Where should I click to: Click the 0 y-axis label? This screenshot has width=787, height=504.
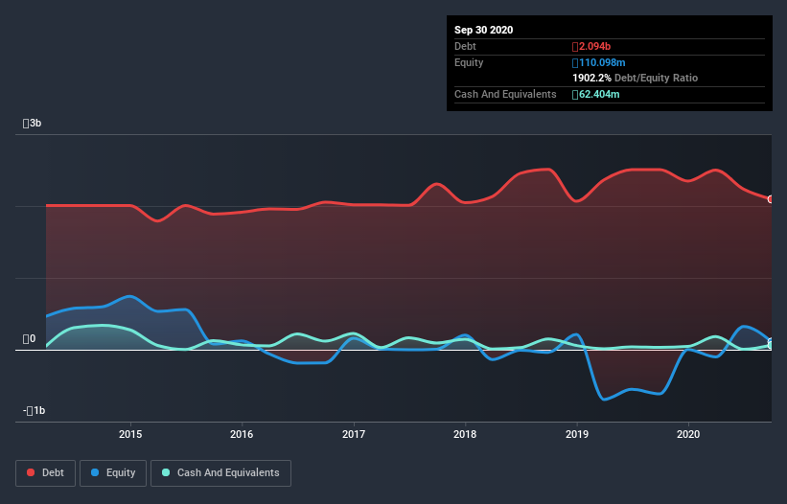click(29, 339)
